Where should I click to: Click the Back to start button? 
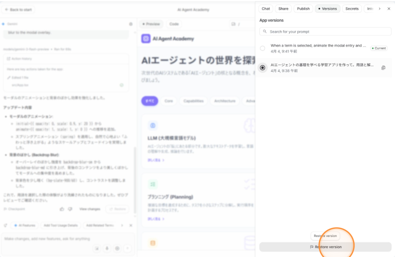point(18,10)
